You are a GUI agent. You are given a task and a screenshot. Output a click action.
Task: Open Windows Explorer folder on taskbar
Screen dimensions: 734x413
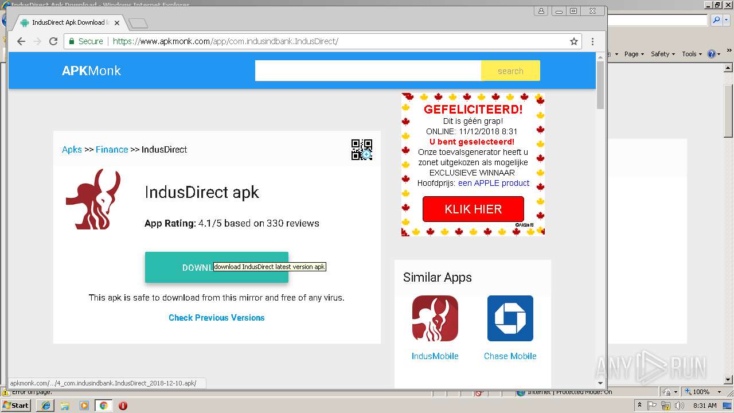click(x=65, y=406)
